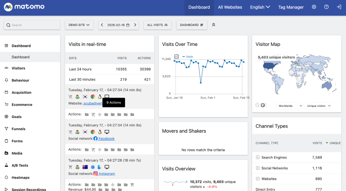Click the help question mark icon

tap(327, 7)
